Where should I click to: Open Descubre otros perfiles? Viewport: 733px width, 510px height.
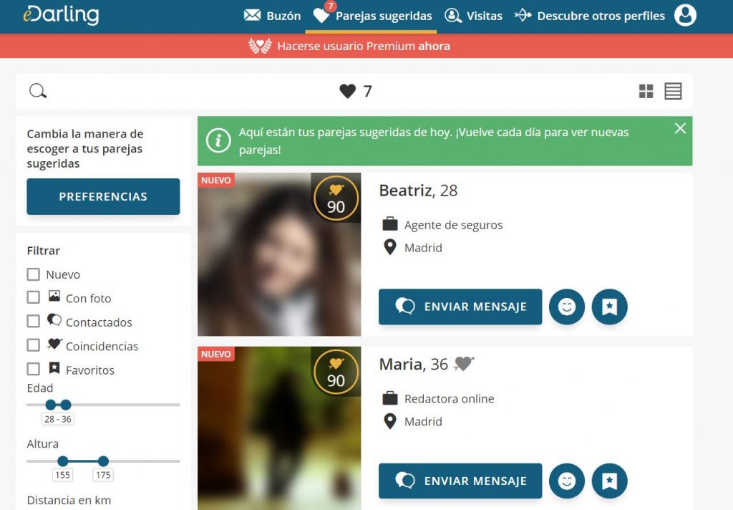589,16
